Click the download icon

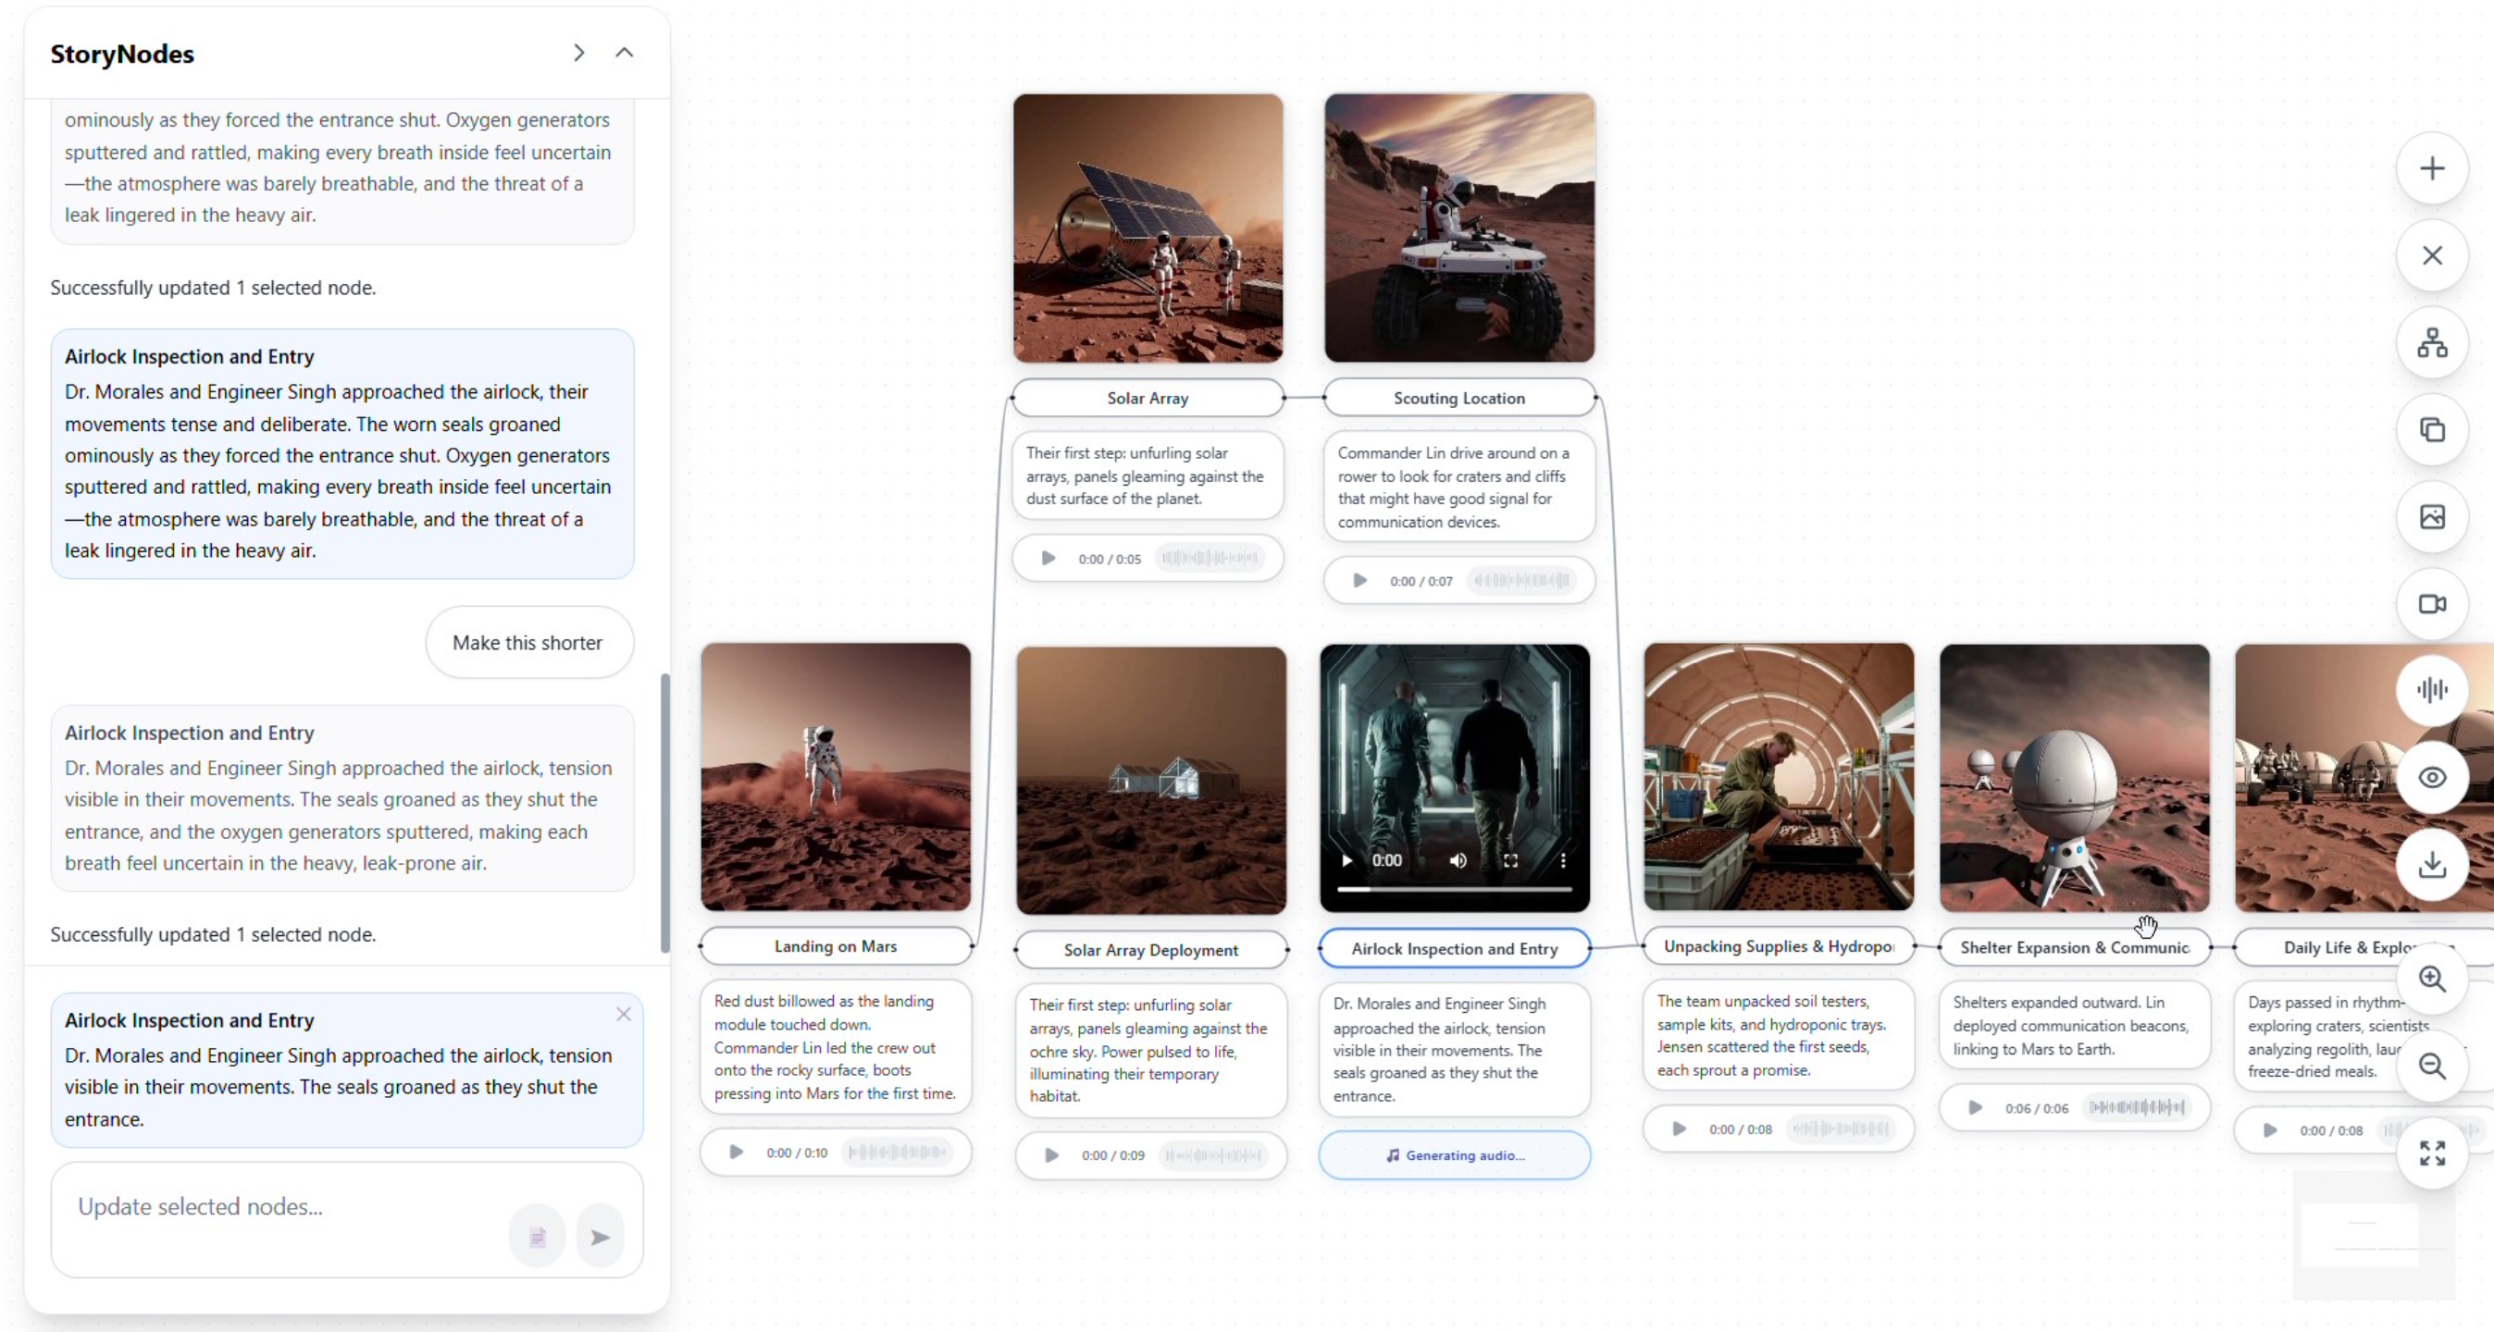(x=2431, y=865)
